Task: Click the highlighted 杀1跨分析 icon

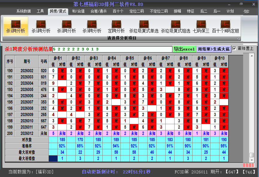Action: point(16,24)
